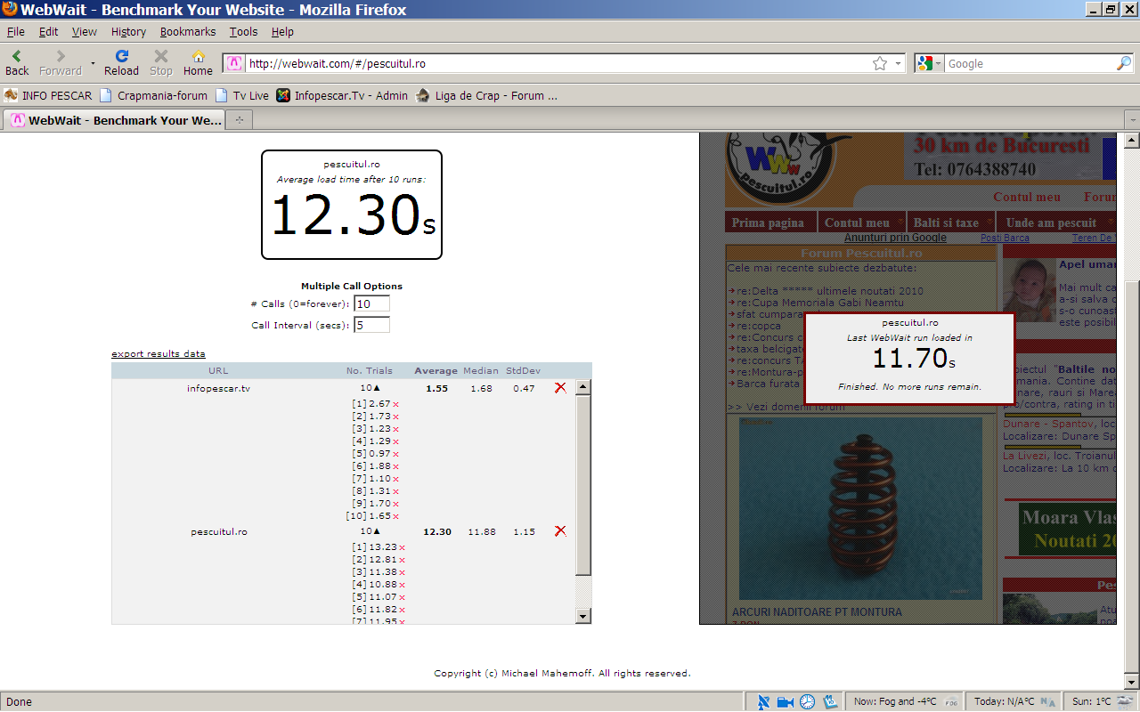Screen dimensions: 1140x712
Task: Collapse pescuitul.ro trials list
Action: coord(376,531)
